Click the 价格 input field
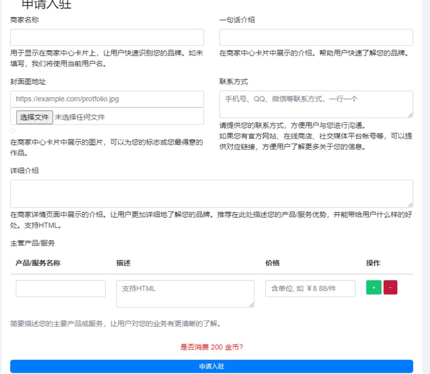 click(x=310, y=288)
